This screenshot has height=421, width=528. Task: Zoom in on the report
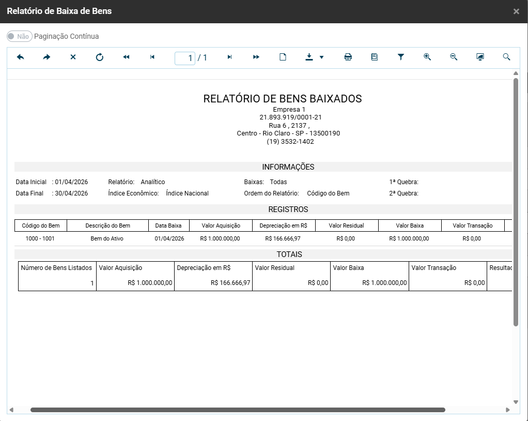[x=427, y=57]
